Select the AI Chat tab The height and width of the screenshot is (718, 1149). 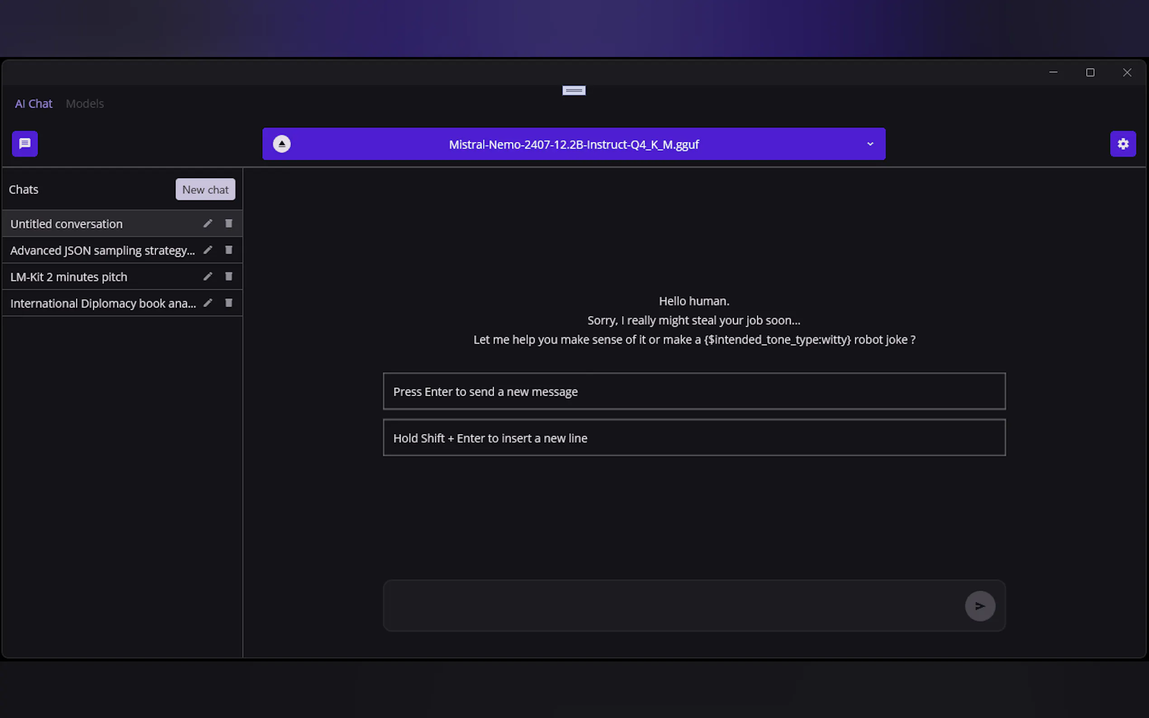pos(33,104)
